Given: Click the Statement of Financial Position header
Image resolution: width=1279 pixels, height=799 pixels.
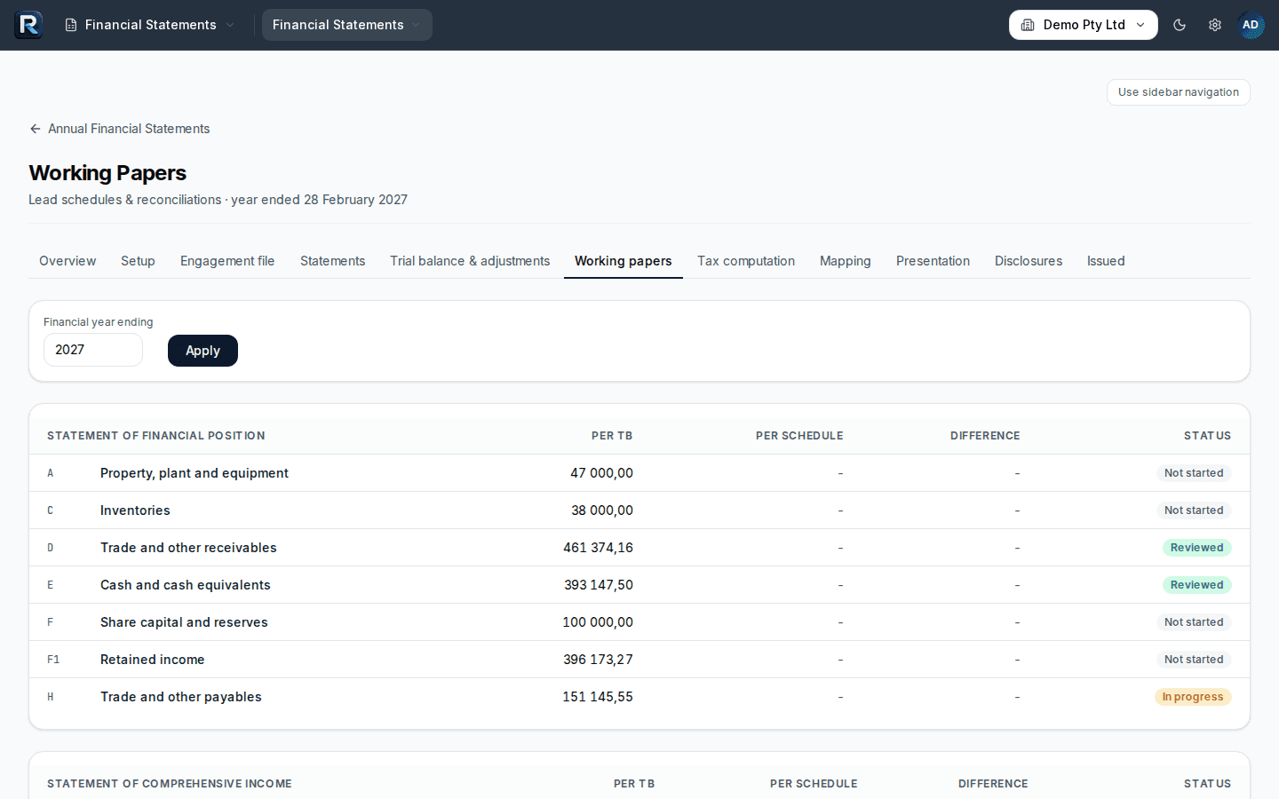Looking at the screenshot, I should (x=156, y=436).
